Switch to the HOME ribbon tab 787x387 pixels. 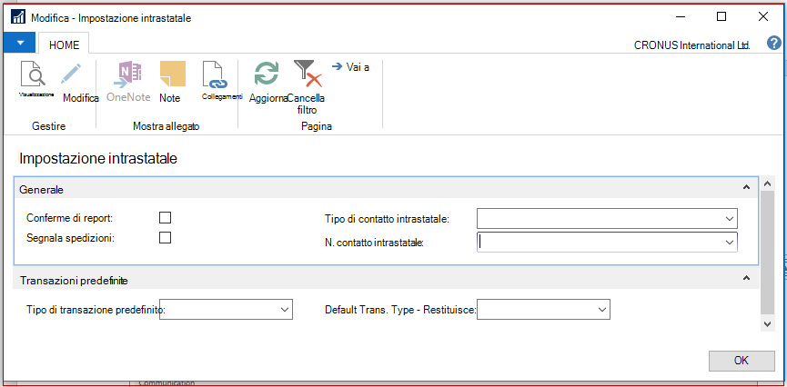[x=64, y=45]
